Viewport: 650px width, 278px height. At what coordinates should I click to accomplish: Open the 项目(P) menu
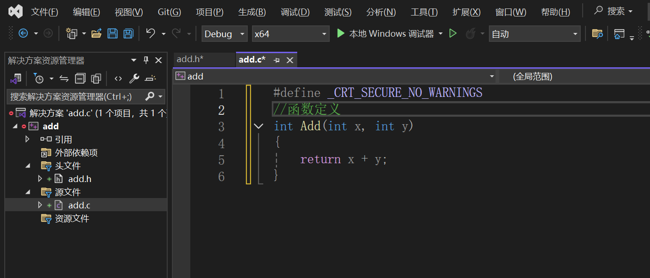point(210,12)
